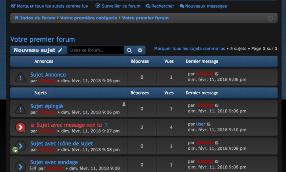Click Sujet avec icône de sujet status icon
The image size is (286, 172).
[21, 146]
